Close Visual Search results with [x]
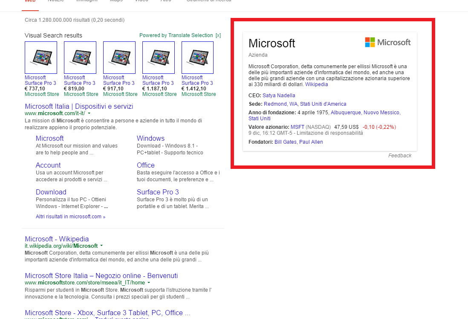 (218, 35)
